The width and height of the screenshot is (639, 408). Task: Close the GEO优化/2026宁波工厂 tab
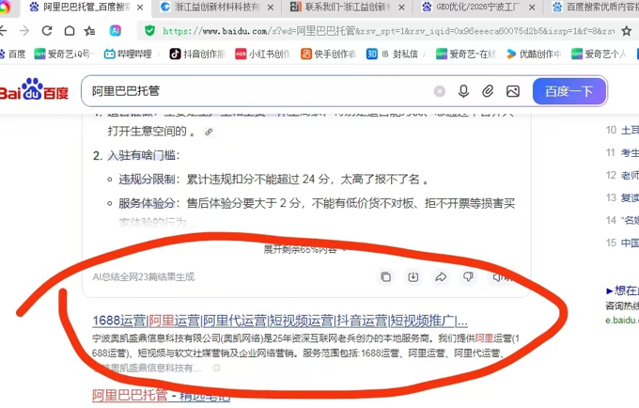coord(532,8)
